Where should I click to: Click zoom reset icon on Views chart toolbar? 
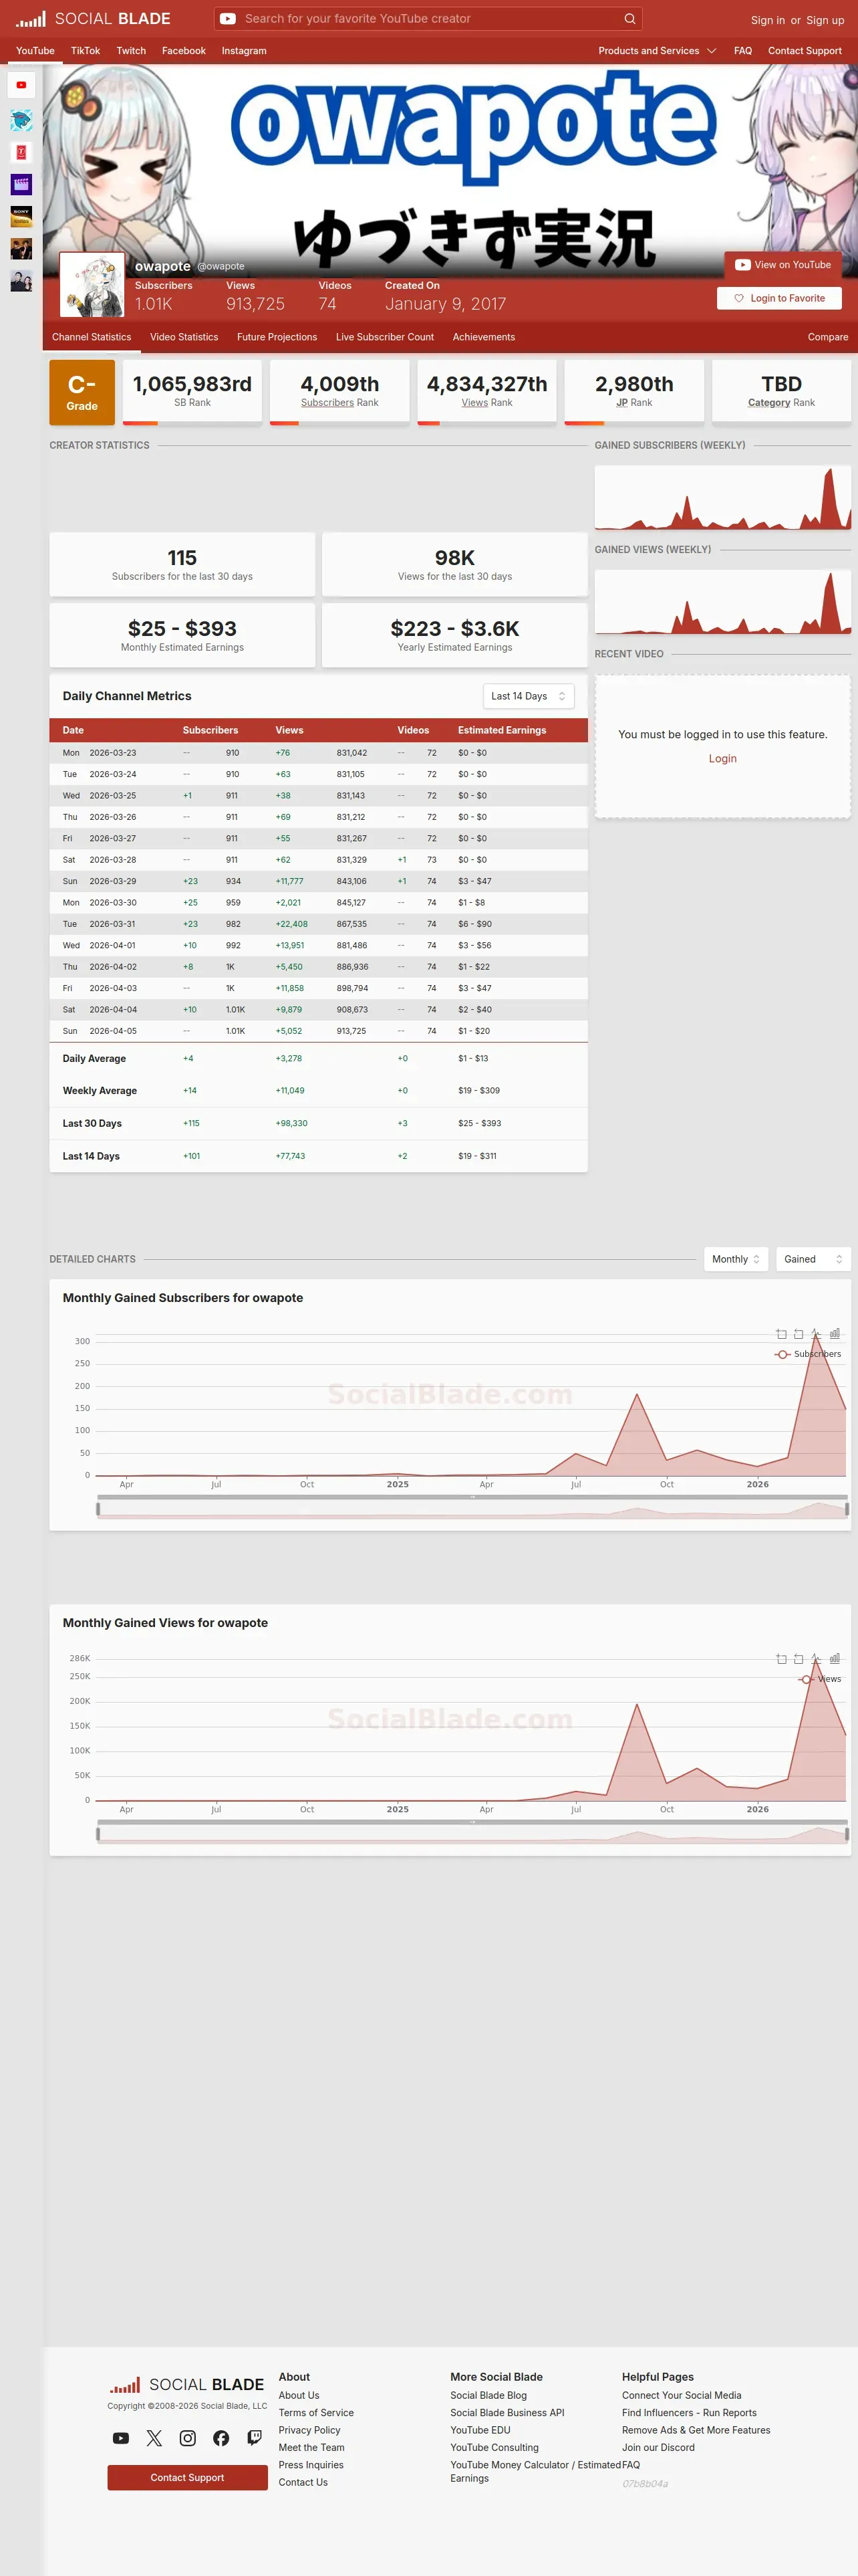[798, 1659]
